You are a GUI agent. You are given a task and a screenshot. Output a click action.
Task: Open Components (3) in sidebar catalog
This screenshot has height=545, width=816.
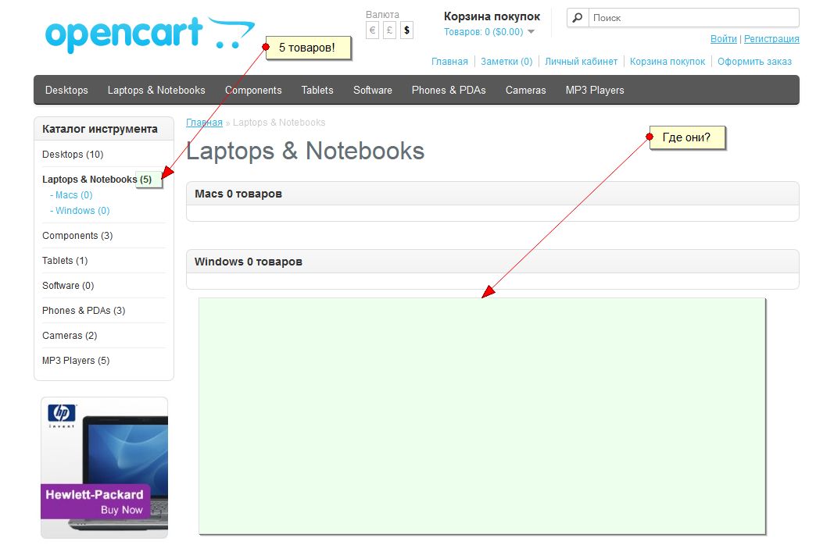(77, 236)
